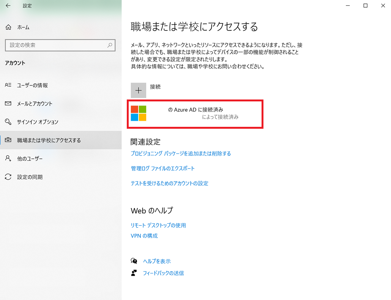
Task: Click the Microsoft logo of Azure AD account
Action: 139,113
